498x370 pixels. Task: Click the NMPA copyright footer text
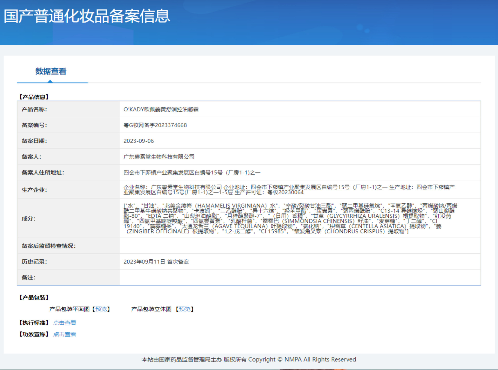(249, 359)
